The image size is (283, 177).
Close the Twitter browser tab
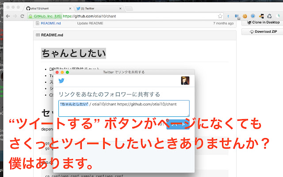point(120,8)
